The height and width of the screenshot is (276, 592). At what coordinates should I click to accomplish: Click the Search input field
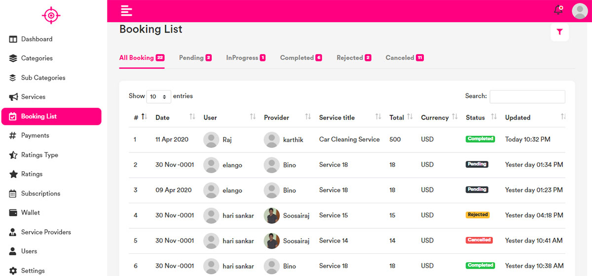click(527, 96)
